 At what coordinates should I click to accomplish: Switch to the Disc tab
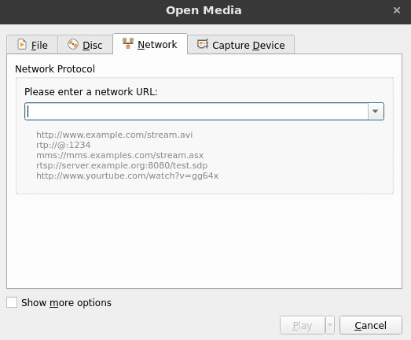pyautogui.click(x=85, y=45)
